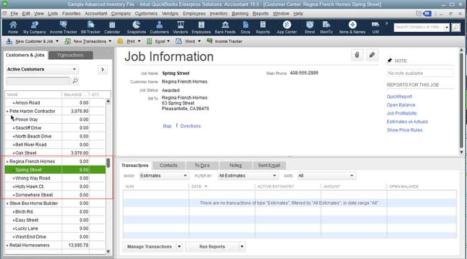Launch the App Center icon

click(287, 27)
